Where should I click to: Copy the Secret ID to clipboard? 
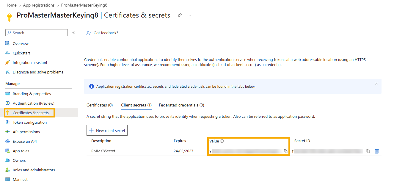coord(368,151)
